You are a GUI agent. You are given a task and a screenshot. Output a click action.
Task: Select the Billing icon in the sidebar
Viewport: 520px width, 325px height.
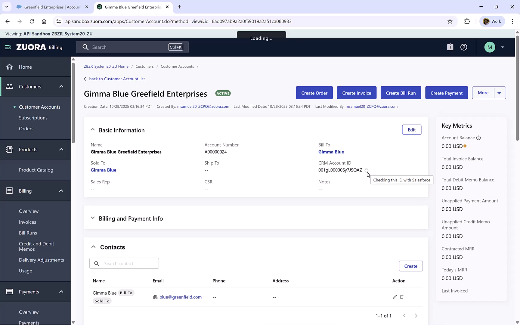click(9, 190)
